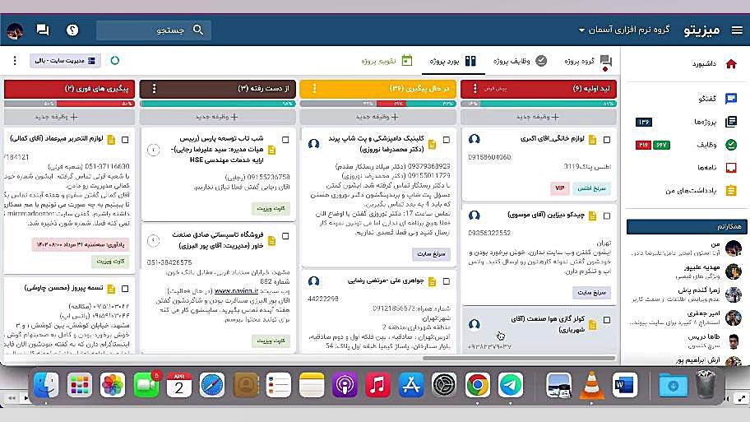Open the help question mark icon in header
The image size is (750, 422).
[72, 30]
